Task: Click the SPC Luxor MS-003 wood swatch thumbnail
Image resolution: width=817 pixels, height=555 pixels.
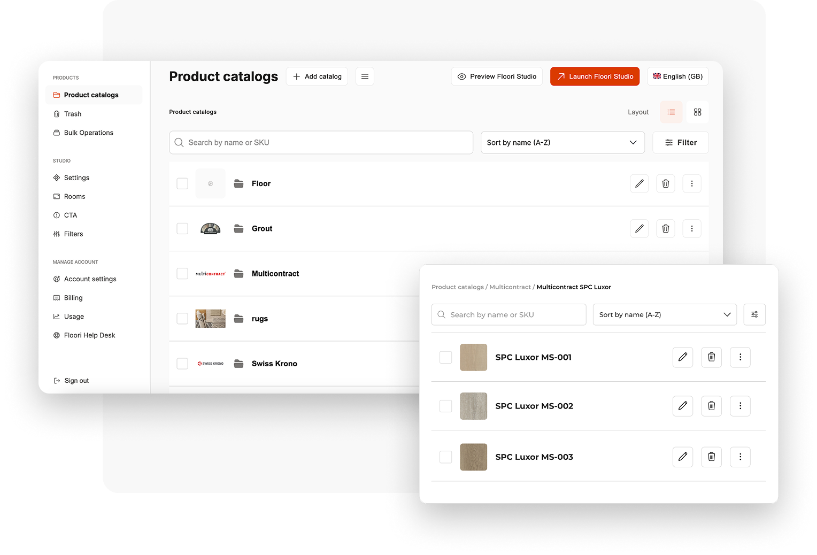Action: pyautogui.click(x=473, y=457)
